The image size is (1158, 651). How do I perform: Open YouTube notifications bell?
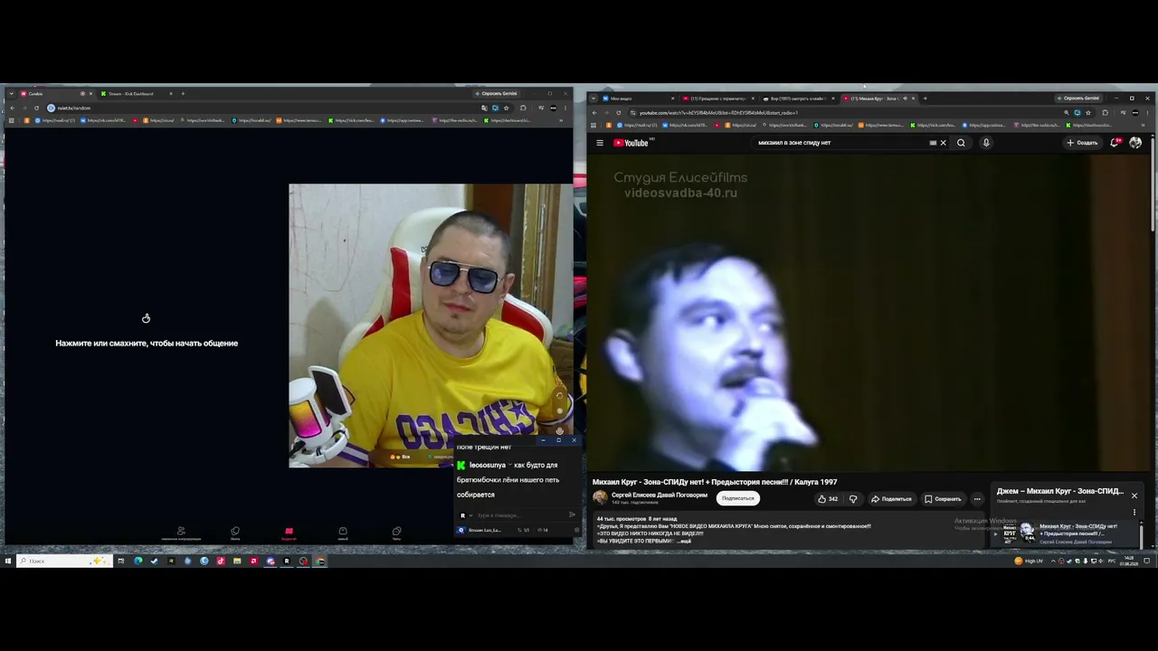click(1115, 143)
